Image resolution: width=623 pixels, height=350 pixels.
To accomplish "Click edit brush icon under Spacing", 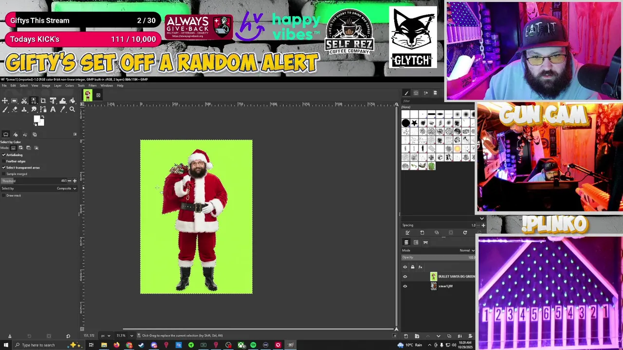I will (x=407, y=232).
